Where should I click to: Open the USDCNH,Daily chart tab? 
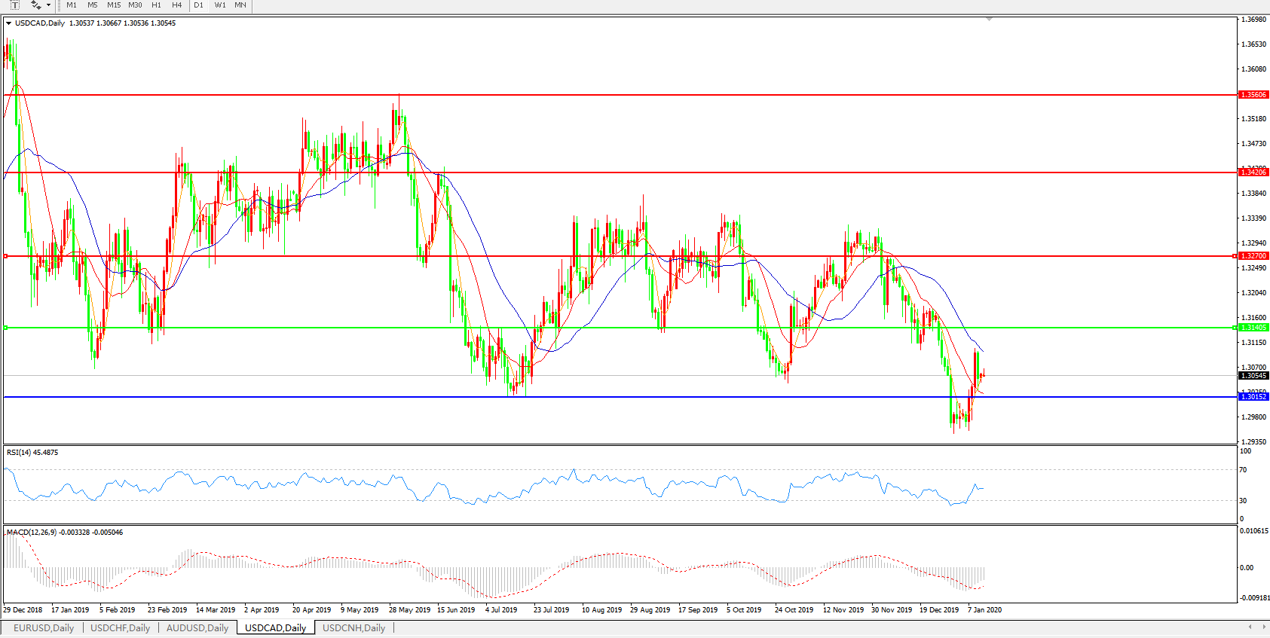click(x=353, y=628)
